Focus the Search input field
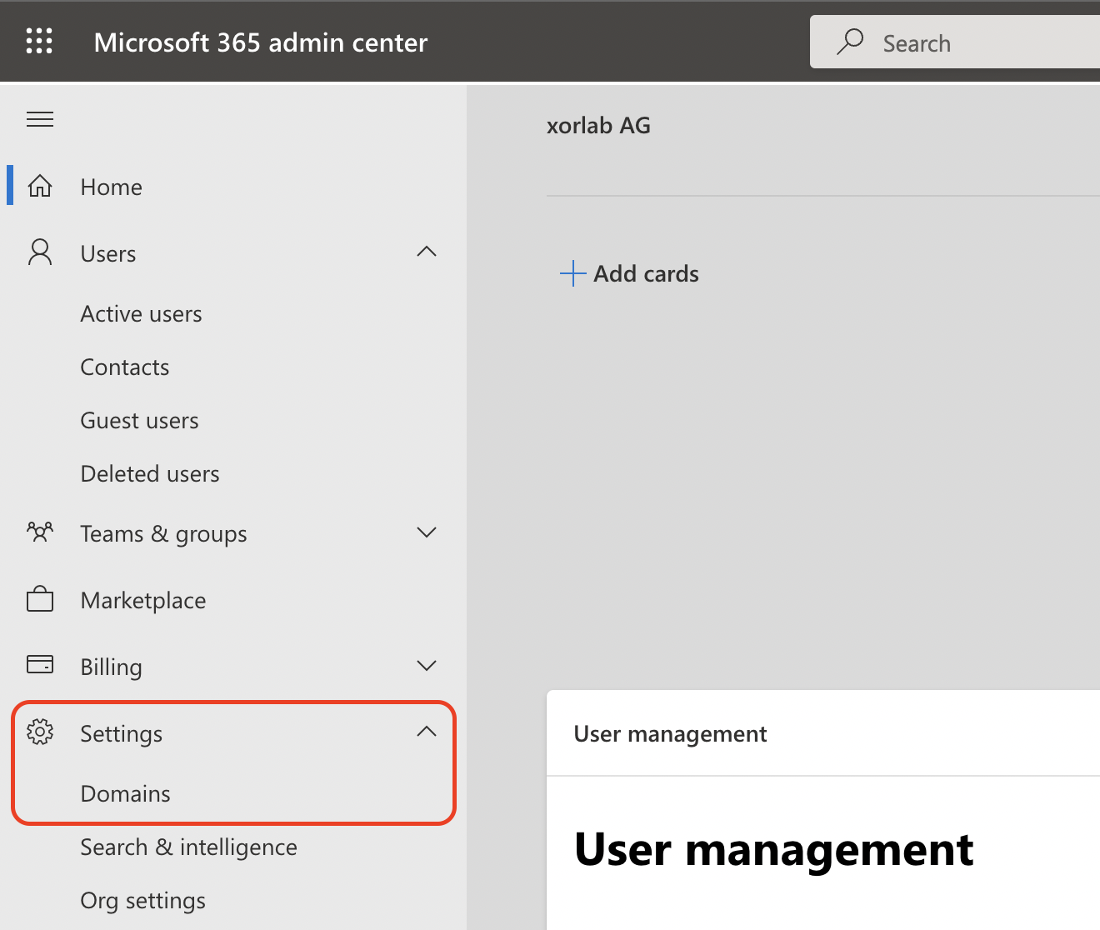The height and width of the screenshot is (930, 1100). [955, 42]
